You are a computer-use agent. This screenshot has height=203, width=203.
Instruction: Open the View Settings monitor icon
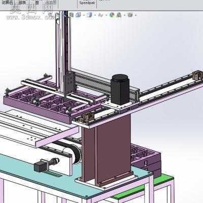[x=130, y=15]
